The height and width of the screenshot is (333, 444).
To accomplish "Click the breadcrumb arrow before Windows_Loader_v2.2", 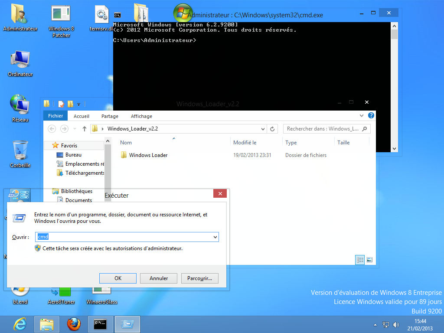I will (102, 129).
